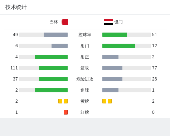
Task: Click Bahrain's green attacks bar showing 111
Action: (x=53, y=68)
